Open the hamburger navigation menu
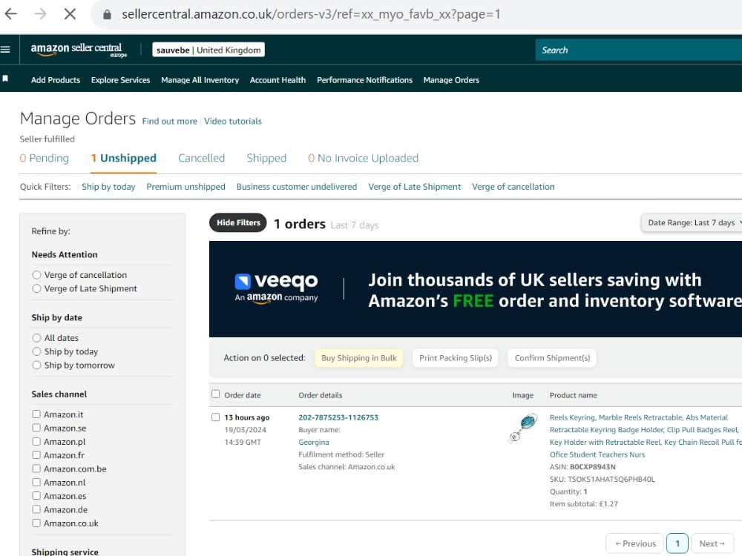The image size is (742, 556). tap(6, 49)
